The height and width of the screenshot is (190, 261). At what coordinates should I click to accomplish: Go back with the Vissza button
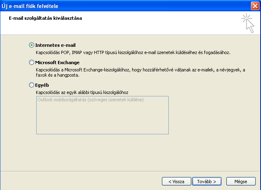176,182
